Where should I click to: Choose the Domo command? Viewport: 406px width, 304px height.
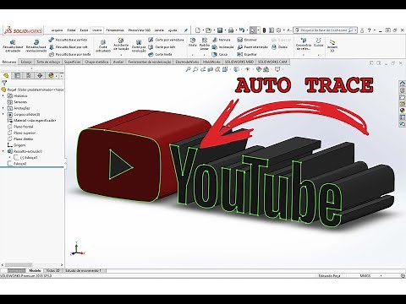tap(279, 47)
